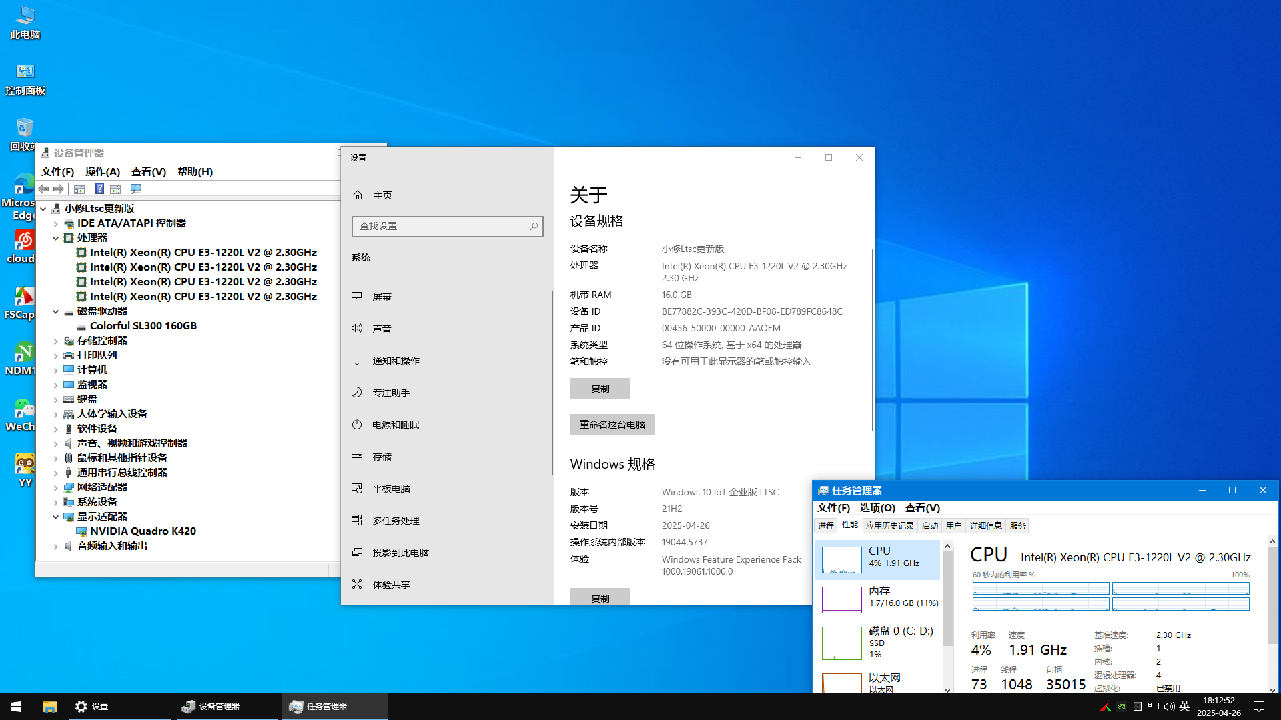Click the home icon next to 主页 in Settings
The width and height of the screenshot is (1281, 720).
click(358, 195)
